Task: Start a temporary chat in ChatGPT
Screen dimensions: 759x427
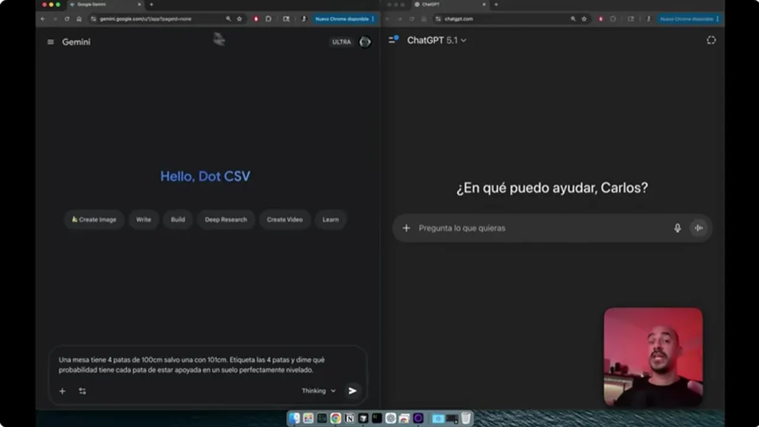Action: [711, 40]
